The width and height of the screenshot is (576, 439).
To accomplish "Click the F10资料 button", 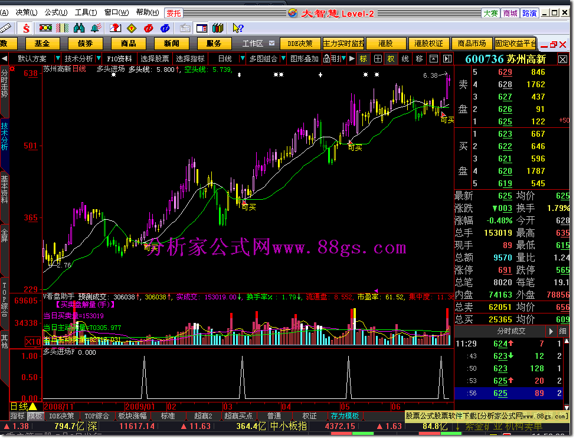I will click(x=119, y=59).
